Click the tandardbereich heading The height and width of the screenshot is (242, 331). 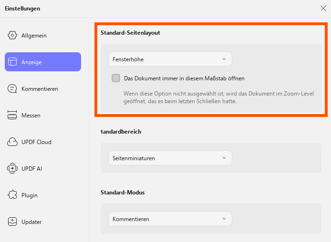[121, 132]
